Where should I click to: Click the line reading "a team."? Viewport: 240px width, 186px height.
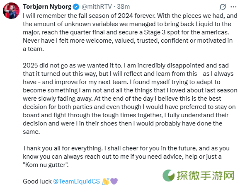point(33,49)
